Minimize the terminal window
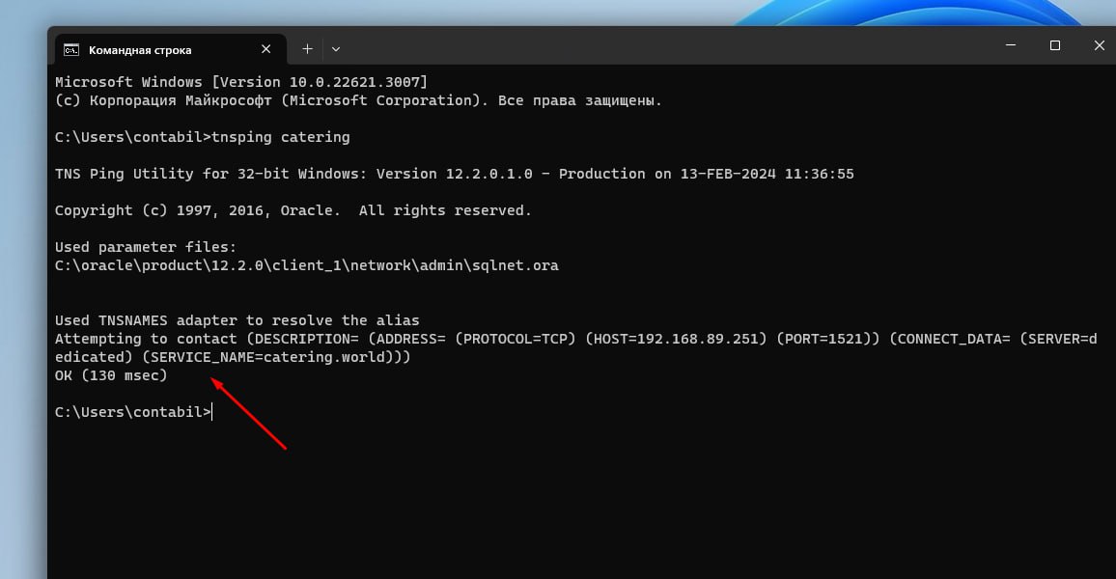Viewport: 1116px width, 579px height. tap(1011, 45)
